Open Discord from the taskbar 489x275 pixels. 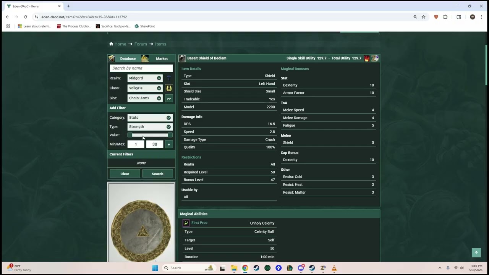pos(301,268)
